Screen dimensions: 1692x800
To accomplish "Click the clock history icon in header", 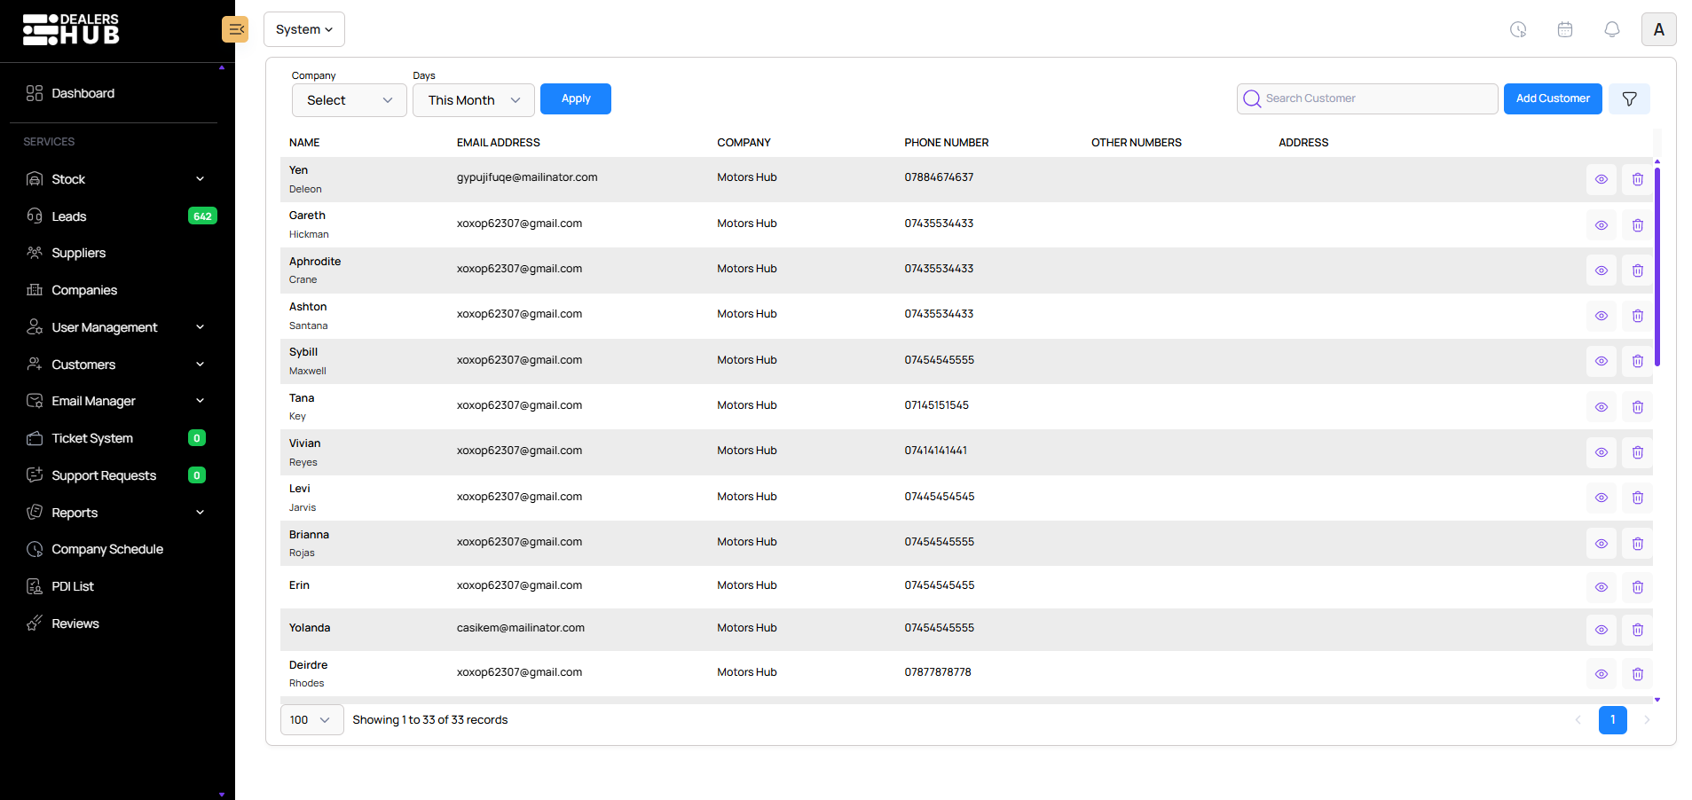I will click(1518, 29).
